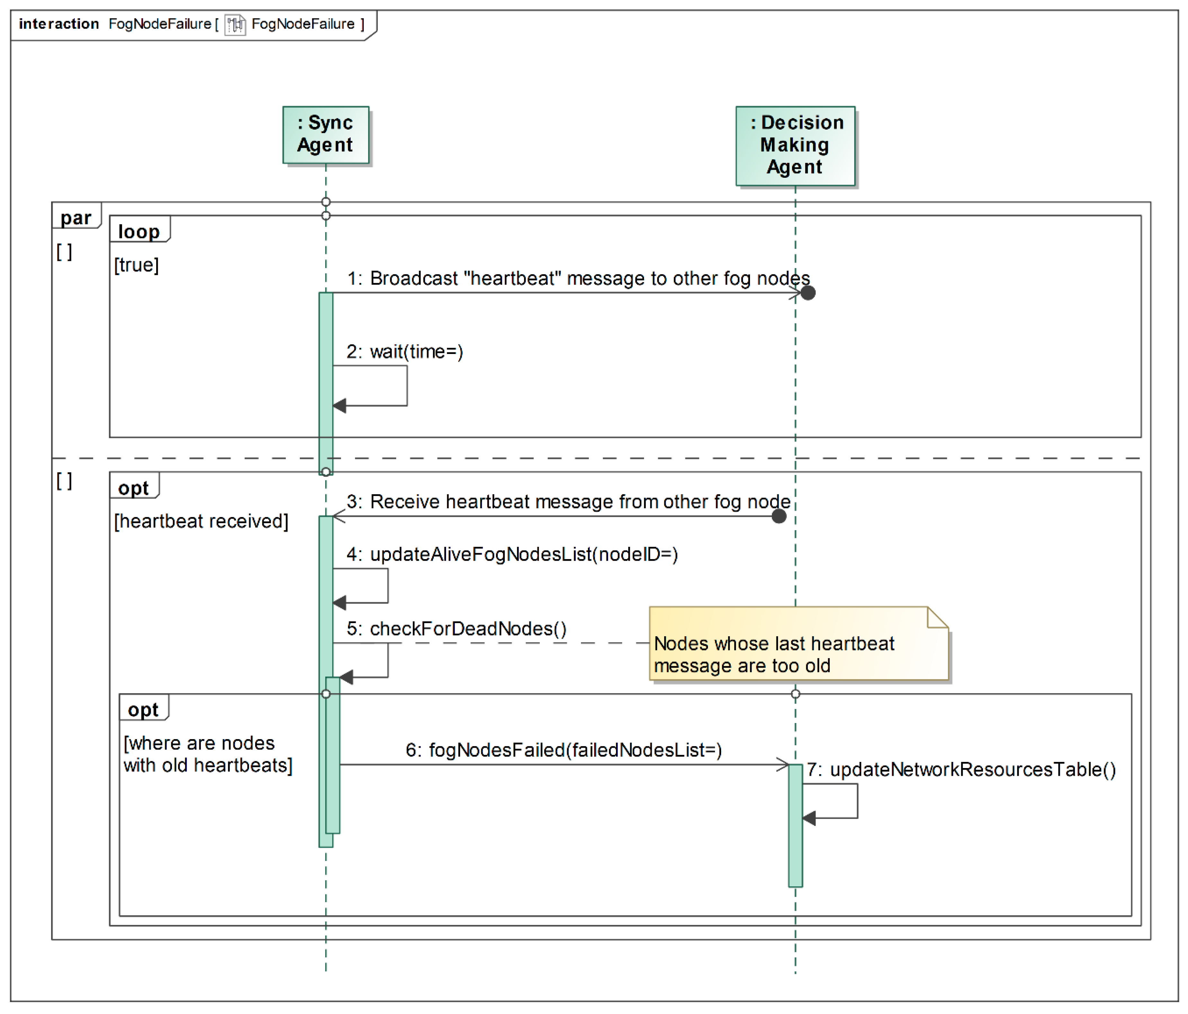This screenshot has height=1014, width=1188.
Task: Select the Sync Agent lifeline box
Action: pyautogui.click(x=326, y=135)
